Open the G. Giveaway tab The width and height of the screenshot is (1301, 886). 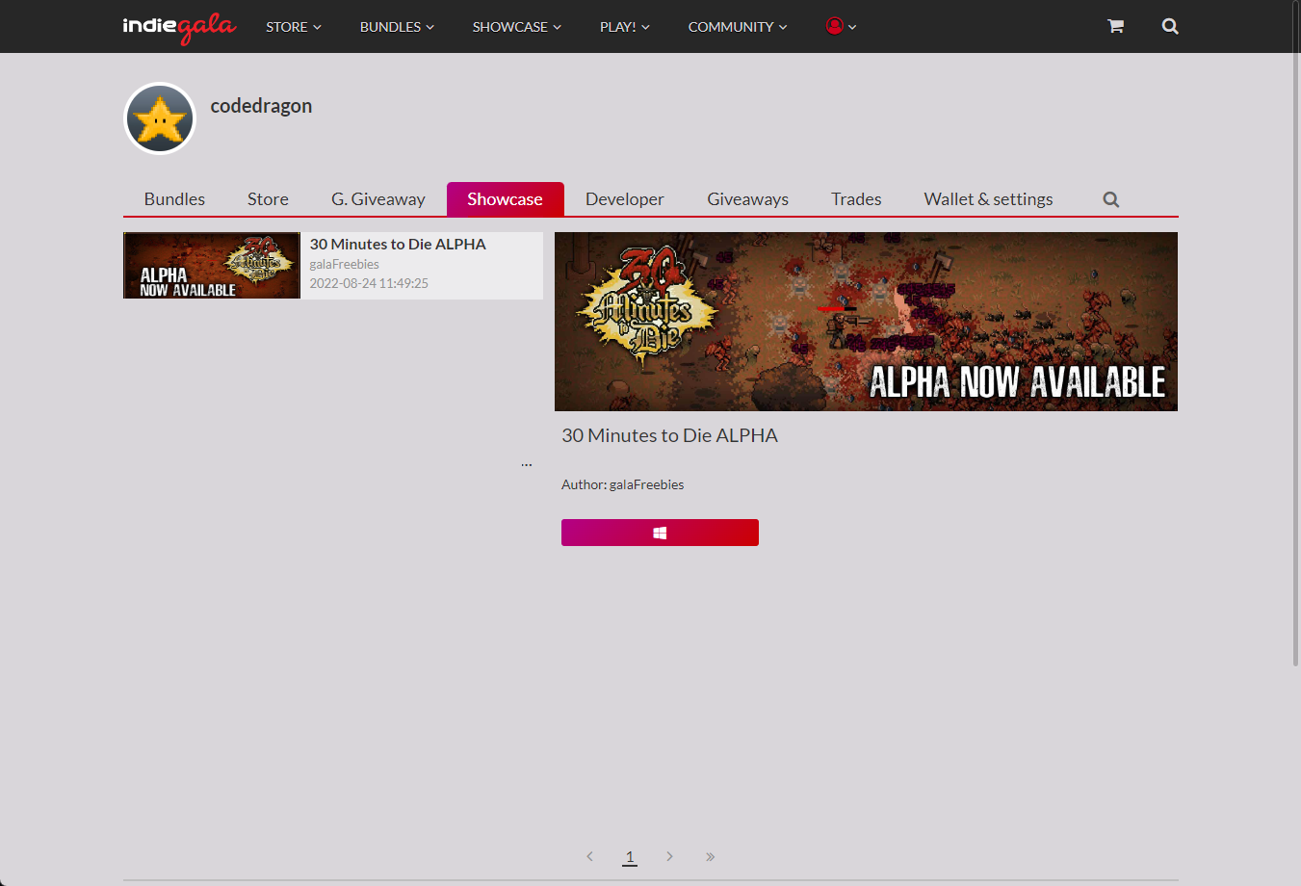pos(378,199)
